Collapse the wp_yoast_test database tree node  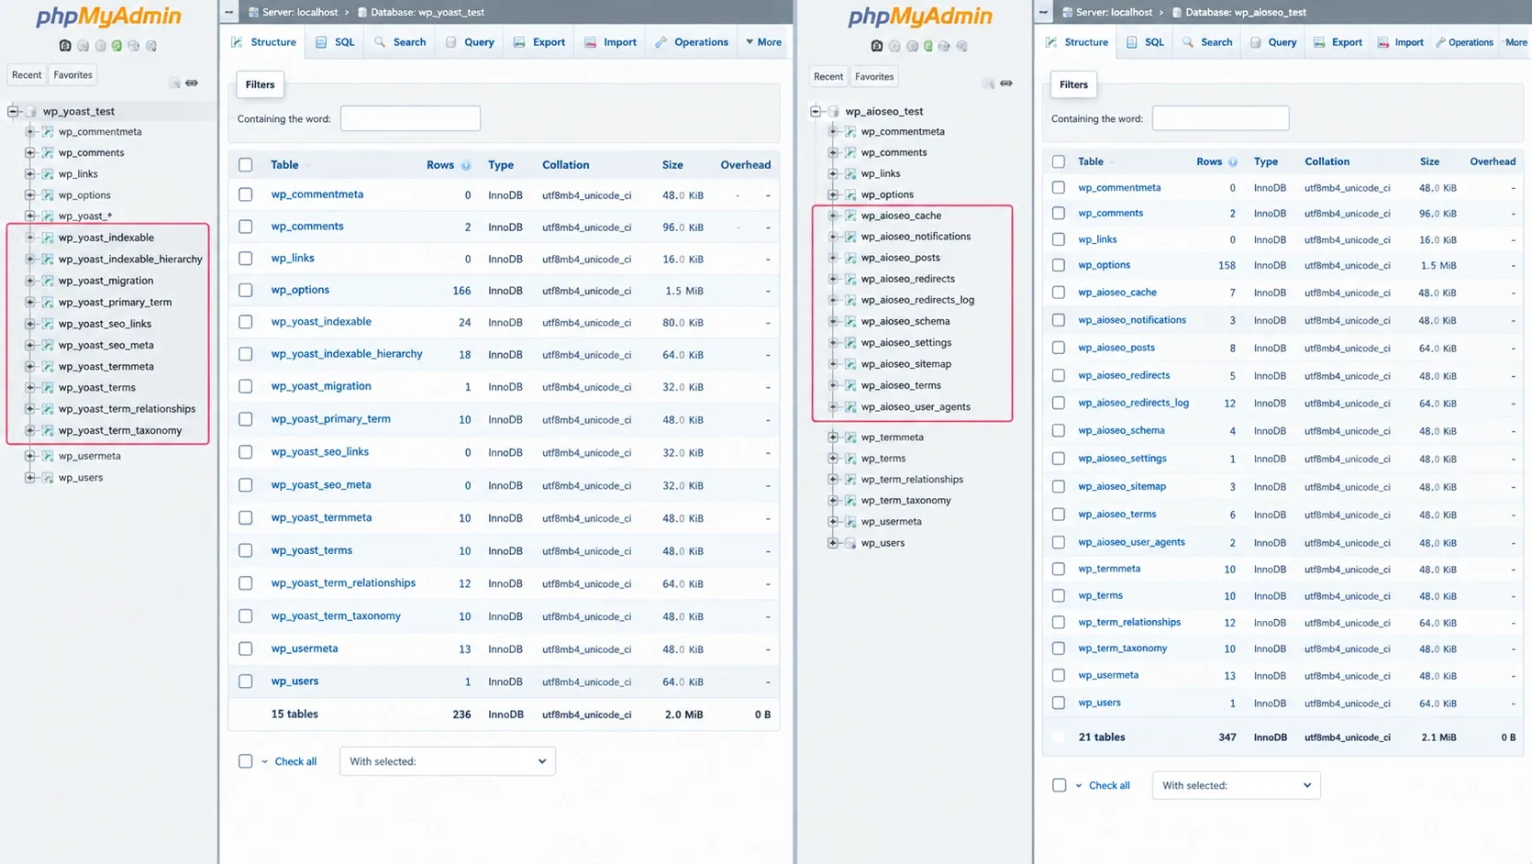(13, 111)
